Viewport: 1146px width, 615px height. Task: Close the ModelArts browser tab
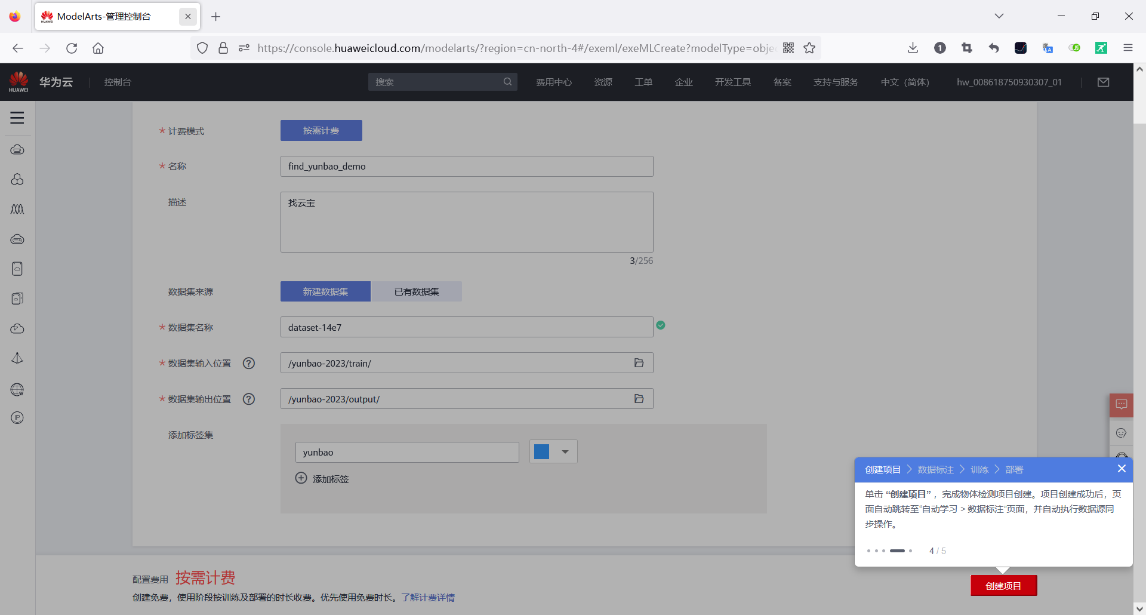[187, 16]
